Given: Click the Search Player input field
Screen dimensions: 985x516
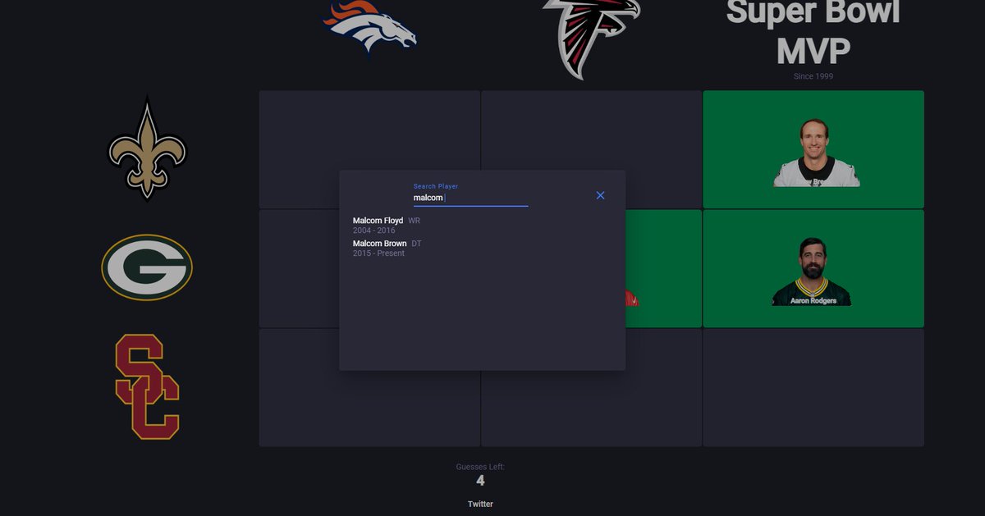Looking at the screenshot, I should point(470,198).
